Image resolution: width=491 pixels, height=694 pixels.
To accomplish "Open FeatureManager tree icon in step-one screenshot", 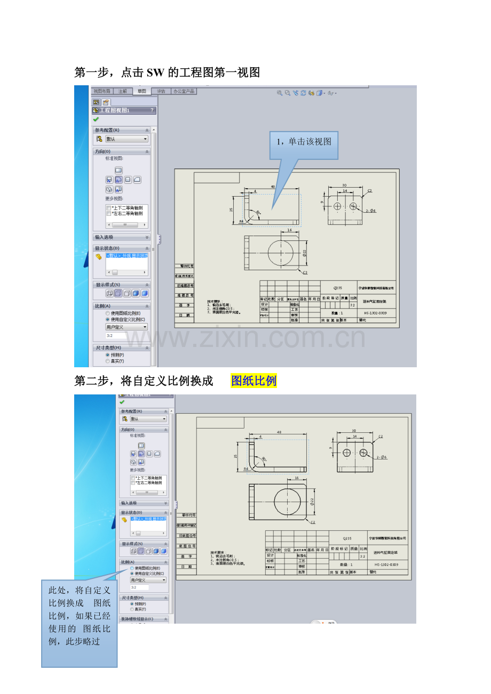I will click(x=96, y=102).
